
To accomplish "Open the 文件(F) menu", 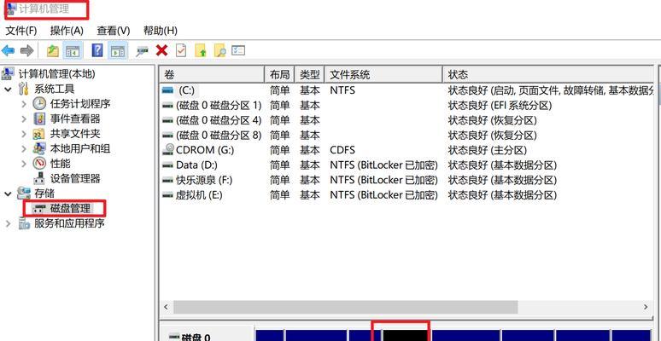I will [21, 31].
